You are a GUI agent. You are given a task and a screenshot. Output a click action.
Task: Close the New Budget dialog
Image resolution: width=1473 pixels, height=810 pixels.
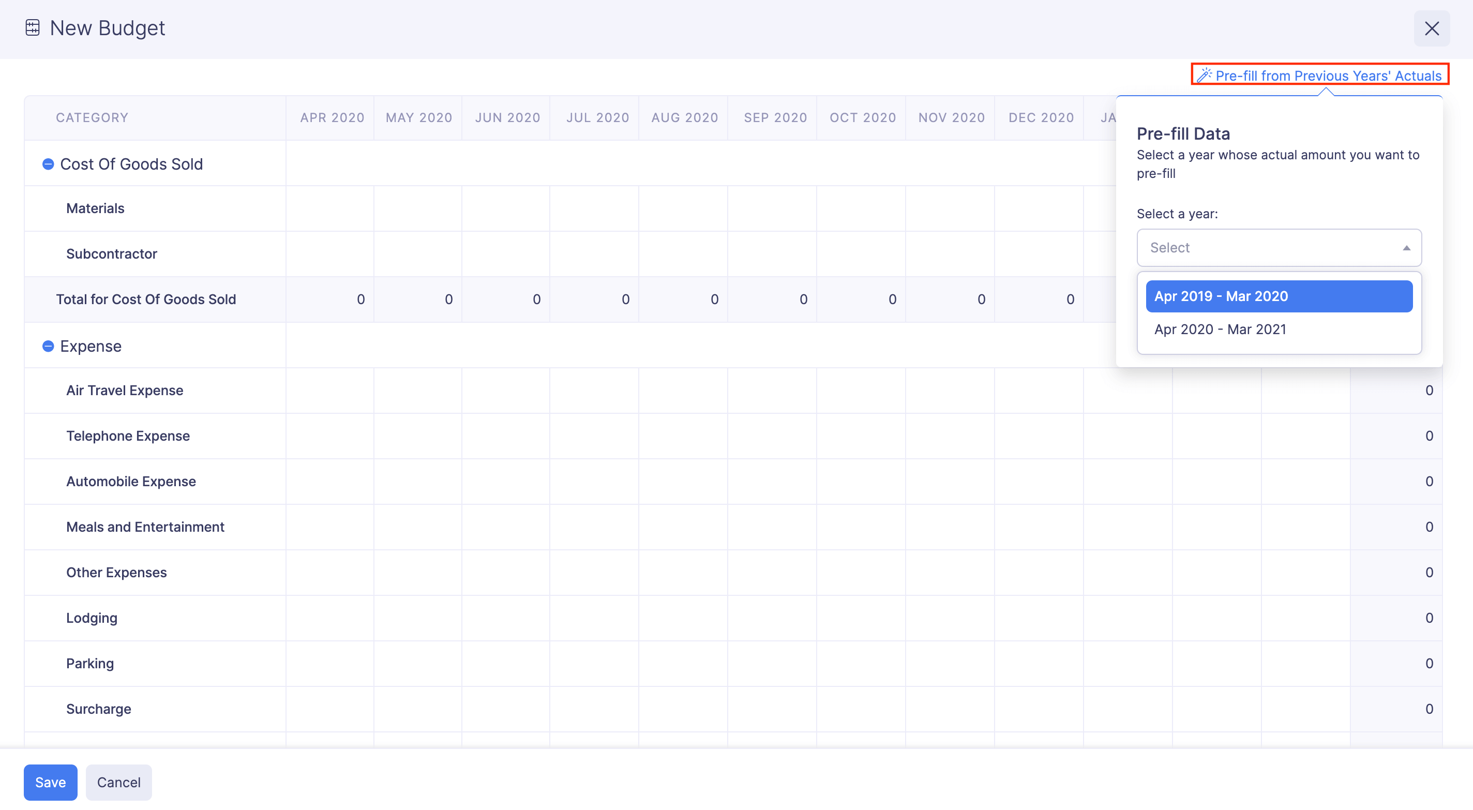[x=1431, y=28]
